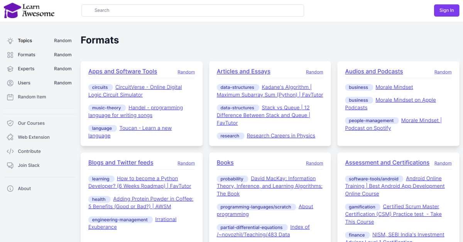This screenshot has width=463, height=242.
Task: Click the Contribute code brackets icon
Action: click(10, 151)
